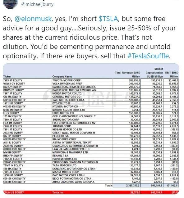This screenshot has width=184, height=198.
Task: Click the $TSLA cashtag
Action: point(108,19)
